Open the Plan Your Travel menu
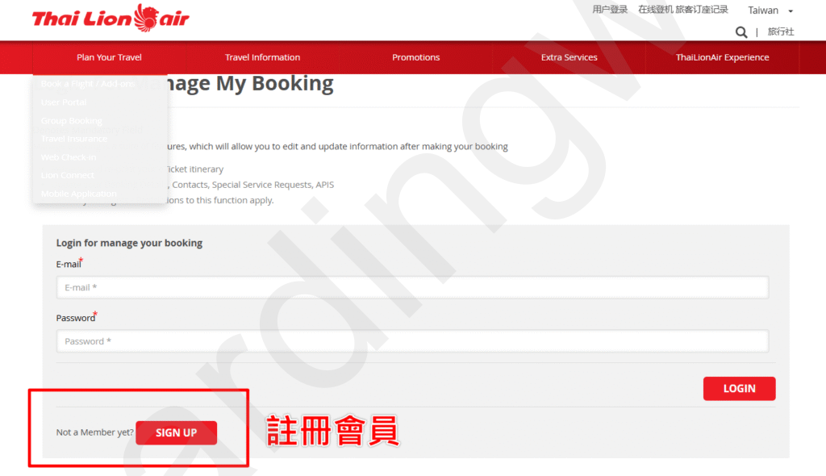The image size is (826, 476). click(x=109, y=57)
